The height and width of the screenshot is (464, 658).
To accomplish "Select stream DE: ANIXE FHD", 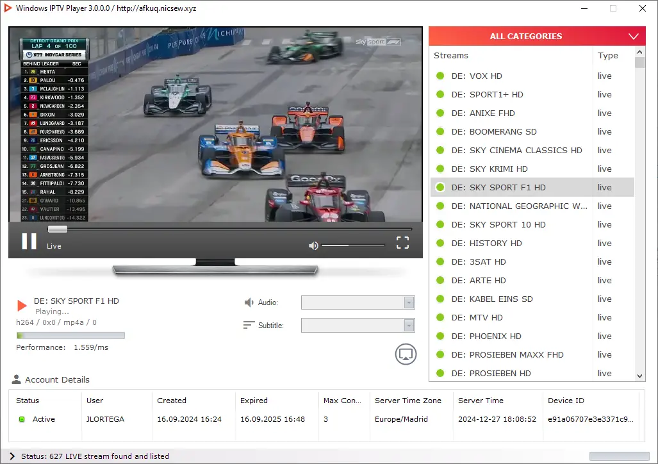I will point(532,113).
